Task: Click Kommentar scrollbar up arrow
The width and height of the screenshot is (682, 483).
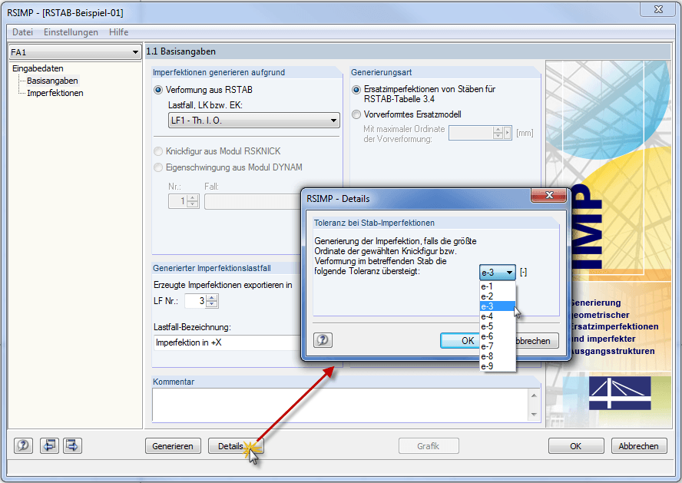Action: [x=534, y=395]
